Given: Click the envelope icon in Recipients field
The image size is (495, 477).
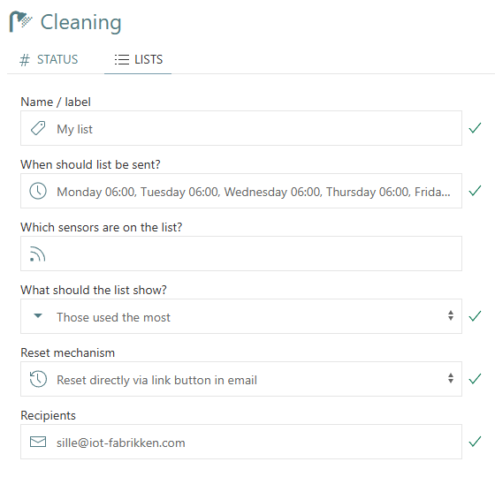Looking at the screenshot, I should click(x=38, y=442).
